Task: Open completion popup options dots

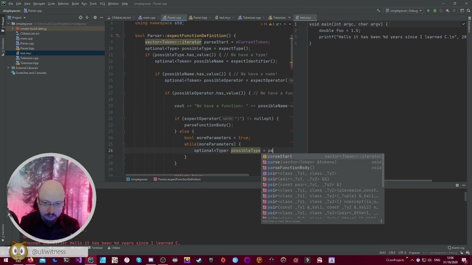Action: (x=382, y=221)
